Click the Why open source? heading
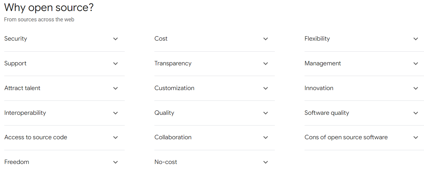The width and height of the screenshot is (424, 171). pos(49,7)
